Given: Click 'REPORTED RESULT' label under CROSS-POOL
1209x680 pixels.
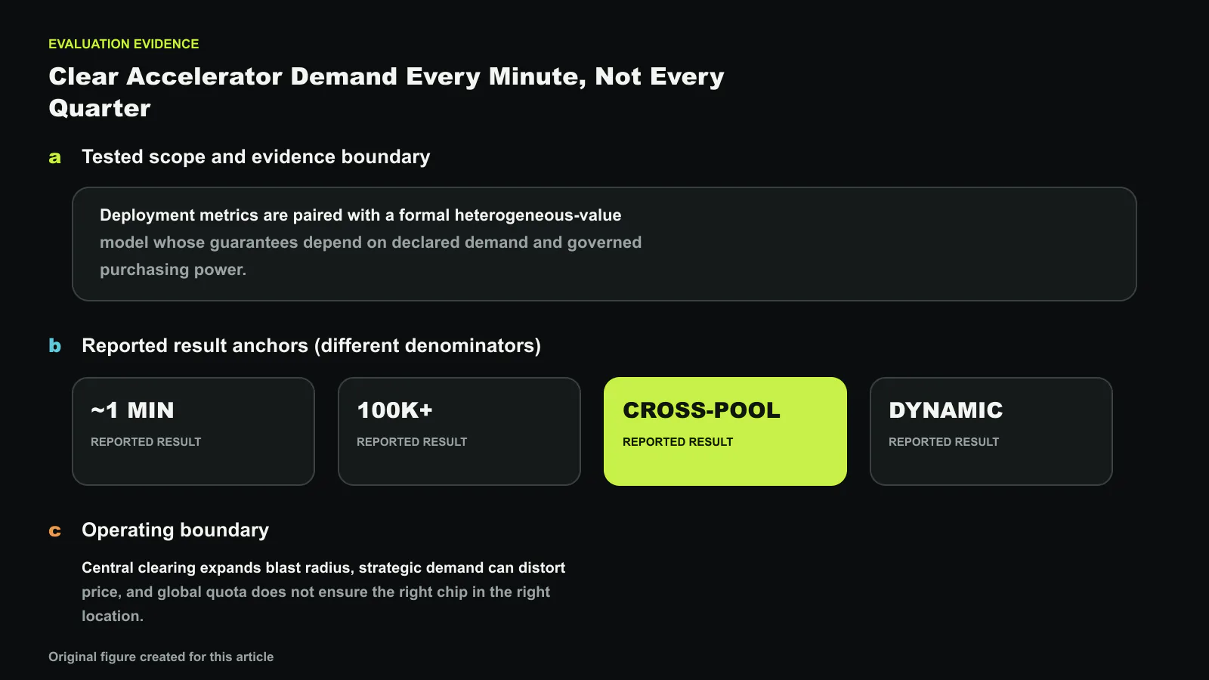Looking at the screenshot, I should tap(678, 442).
